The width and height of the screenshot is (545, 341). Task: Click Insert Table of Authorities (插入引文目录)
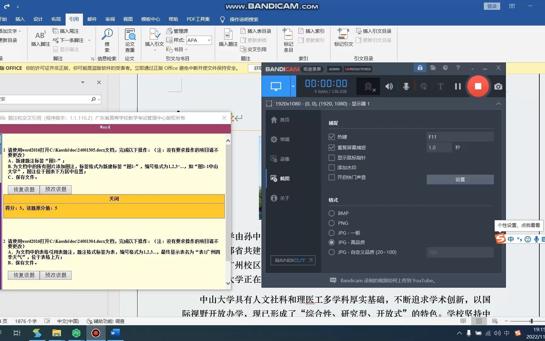(374, 31)
